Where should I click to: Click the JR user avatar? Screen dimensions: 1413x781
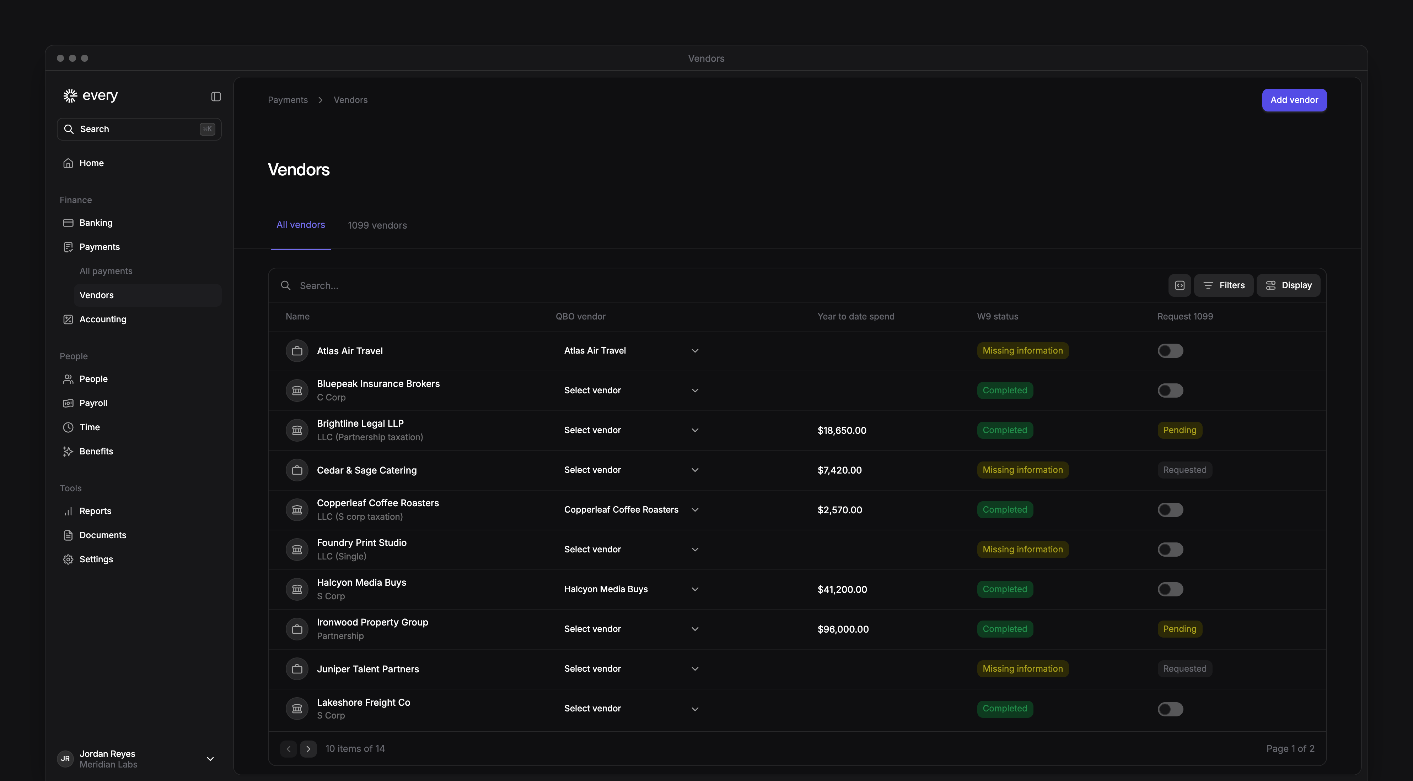coord(65,759)
